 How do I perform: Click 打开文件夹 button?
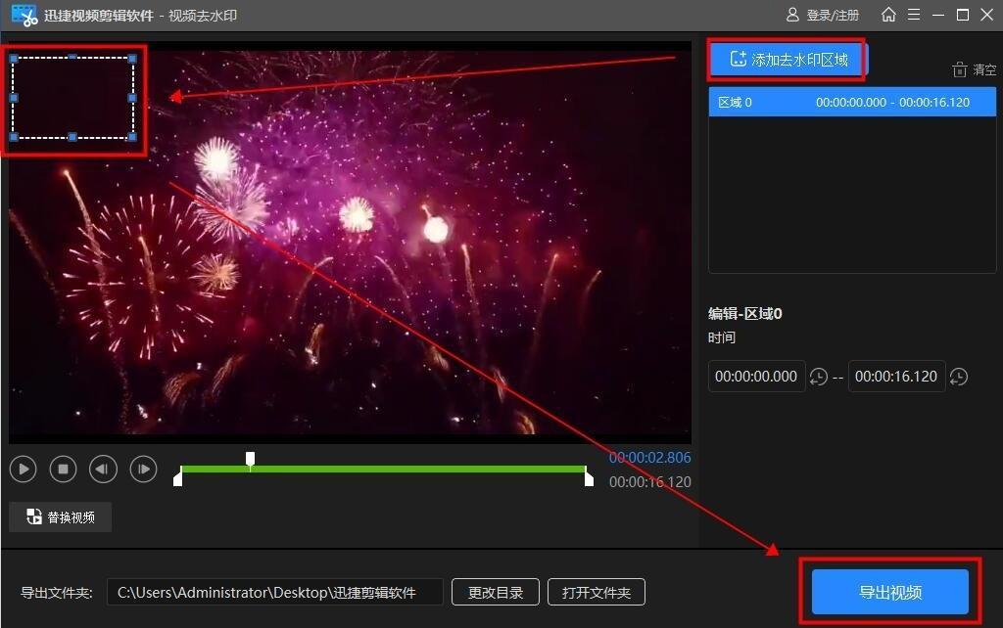597,592
